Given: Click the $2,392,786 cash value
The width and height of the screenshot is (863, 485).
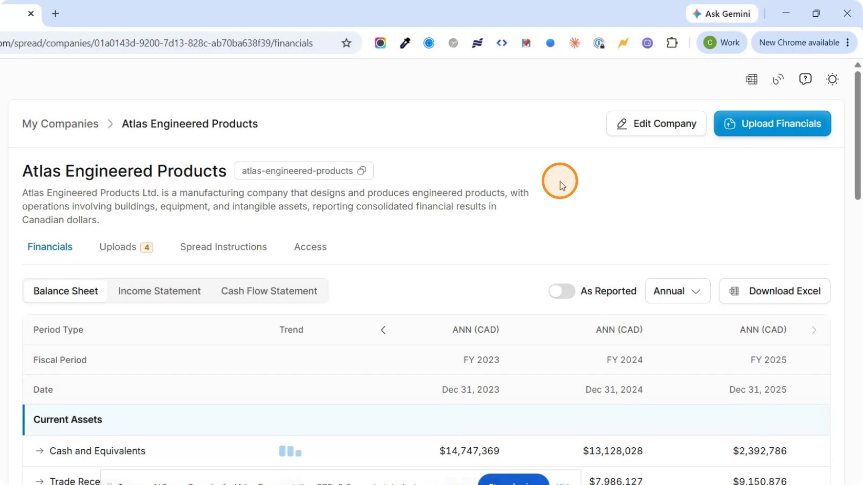Looking at the screenshot, I should (x=760, y=451).
